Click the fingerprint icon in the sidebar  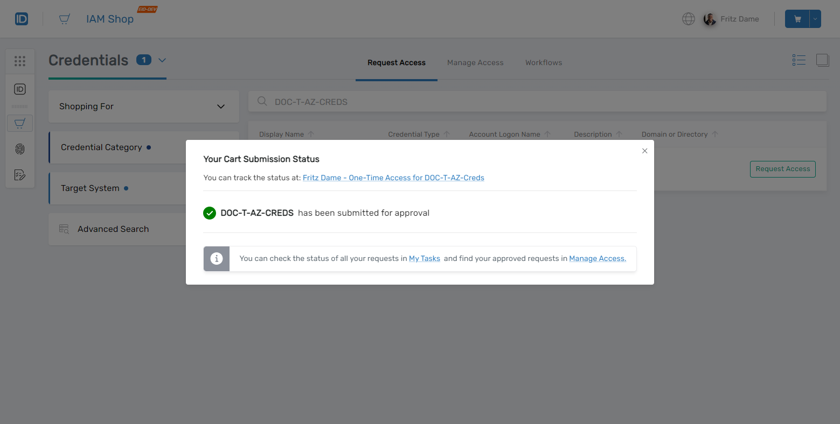[20, 149]
